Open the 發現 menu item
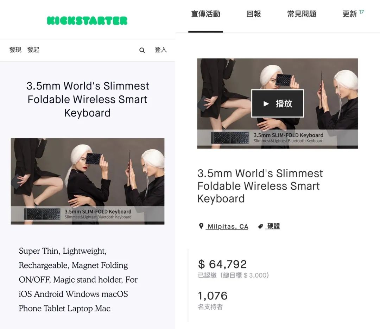380x329 pixels. click(x=15, y=50)
